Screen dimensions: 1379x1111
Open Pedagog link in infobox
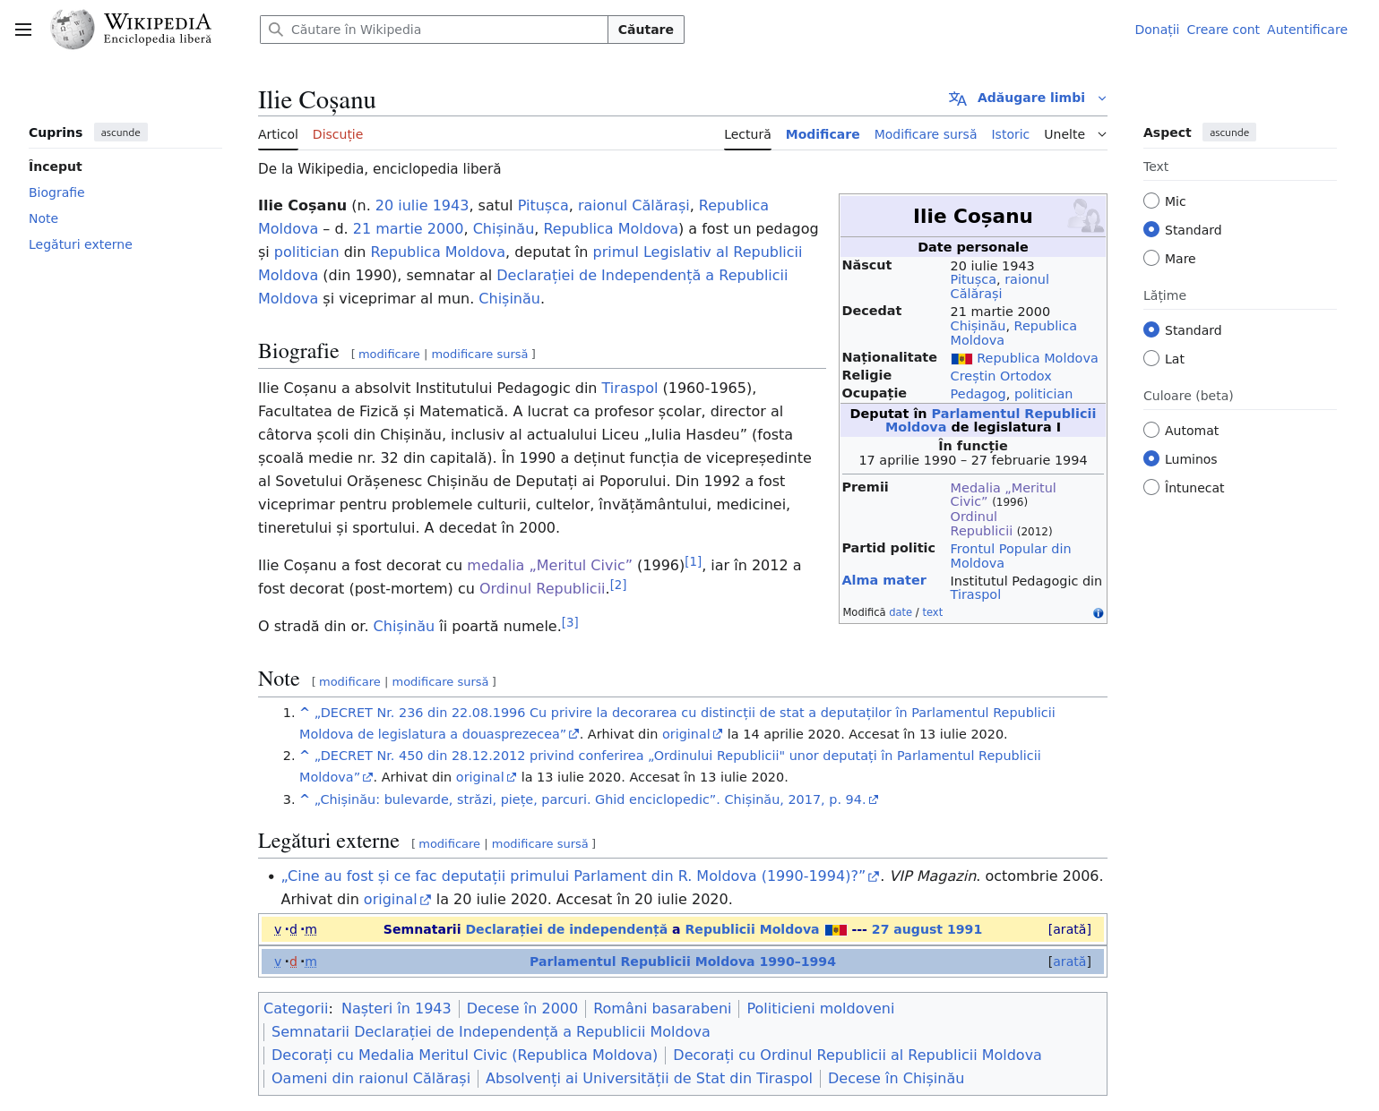pos(978,394)
